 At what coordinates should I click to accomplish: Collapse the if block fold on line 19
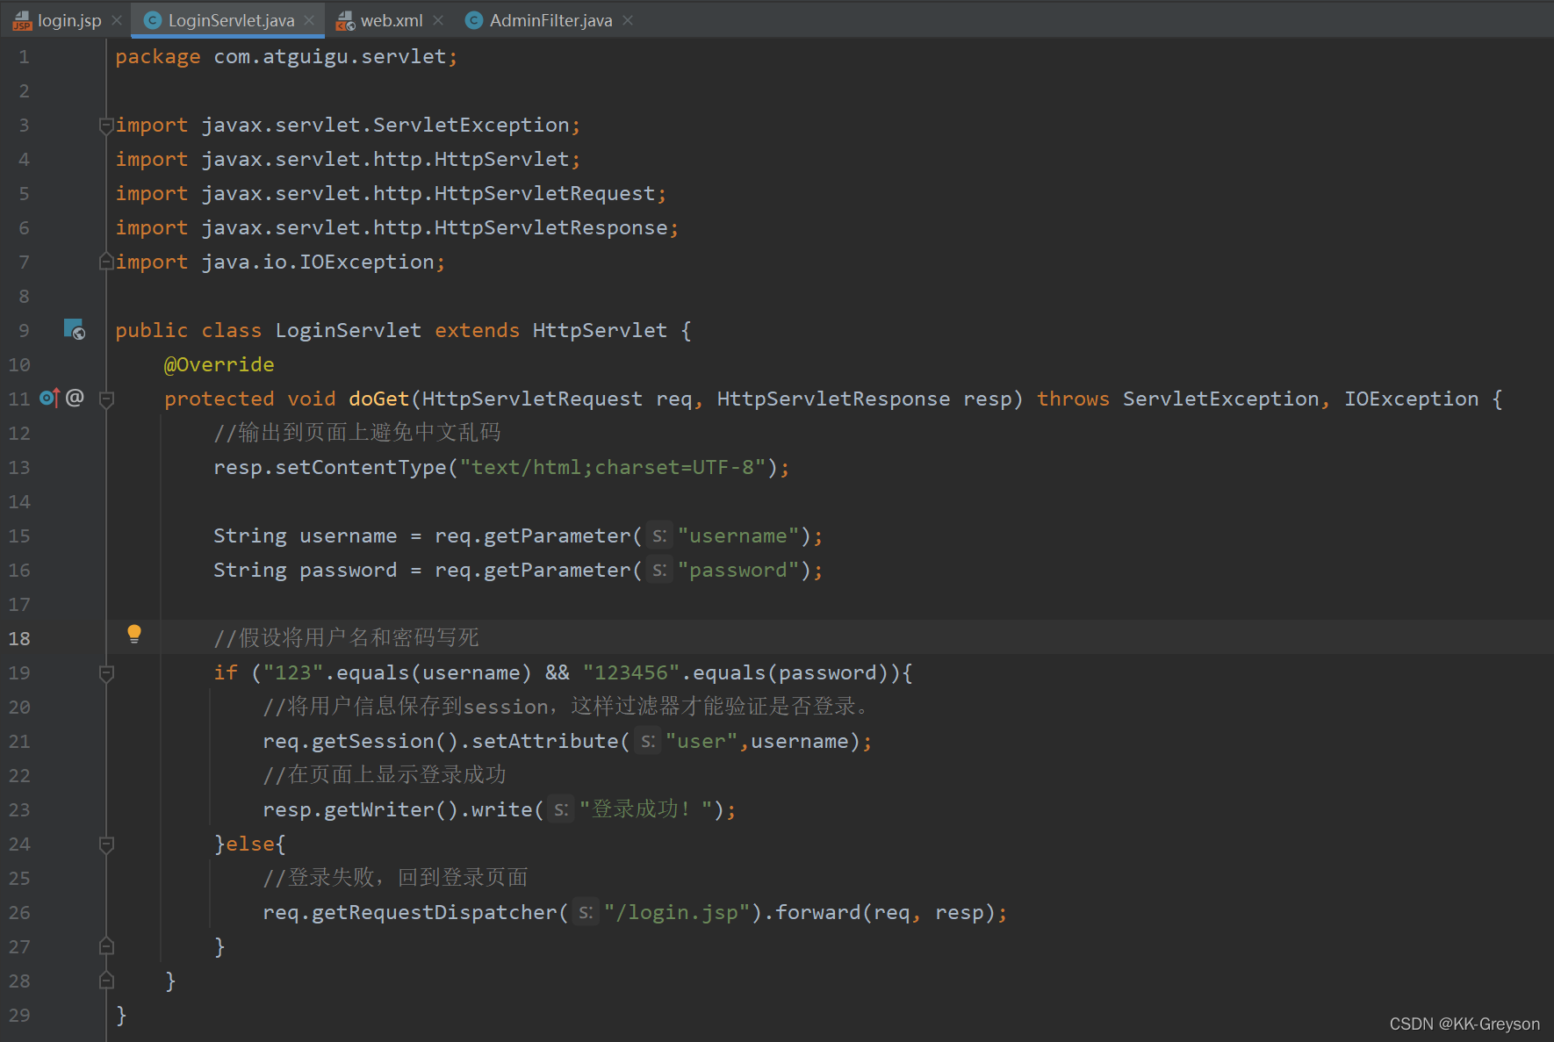(x=106, y=673)
